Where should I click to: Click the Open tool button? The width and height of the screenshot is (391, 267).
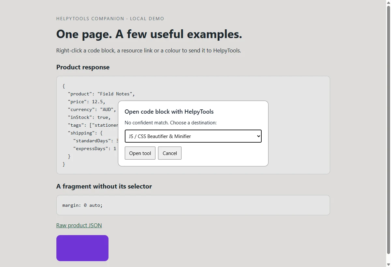[x=140, y=153]
